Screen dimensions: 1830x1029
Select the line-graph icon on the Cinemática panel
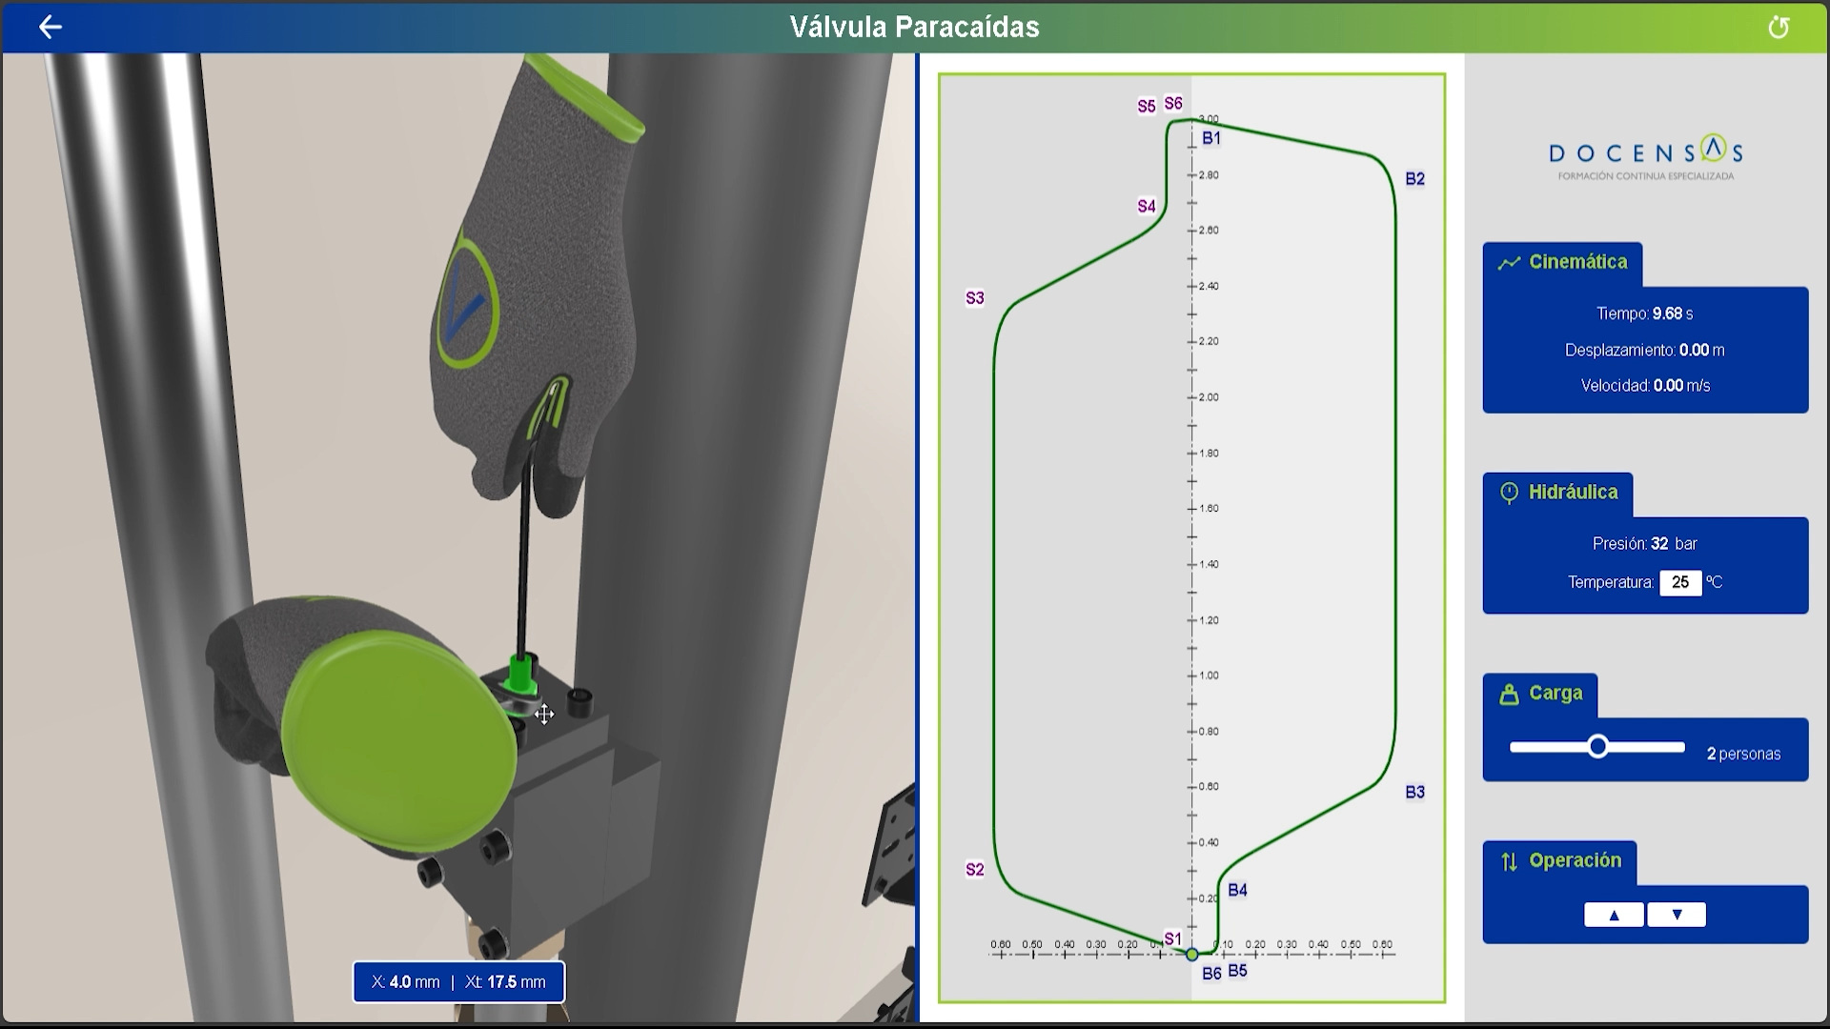click(x=1509, y=260)
